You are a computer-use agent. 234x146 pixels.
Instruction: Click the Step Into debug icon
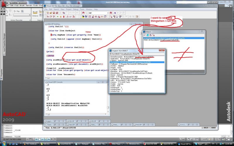tap(48, 17)
